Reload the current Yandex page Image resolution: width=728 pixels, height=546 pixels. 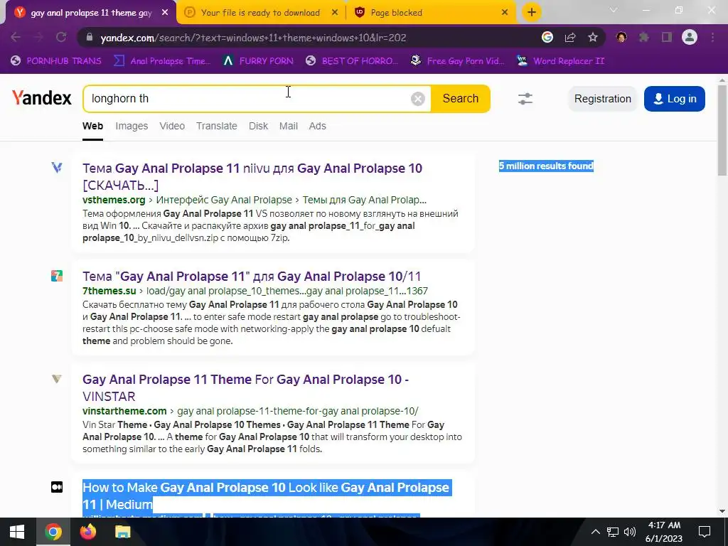pos(61,38)
